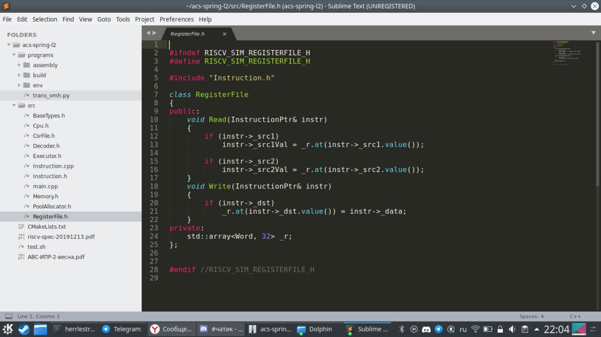This screenshot has height=337, width=601.
Task: Expand the hidden system tray icons arrow
Action: pyautogui.click(x=537, y=329)
